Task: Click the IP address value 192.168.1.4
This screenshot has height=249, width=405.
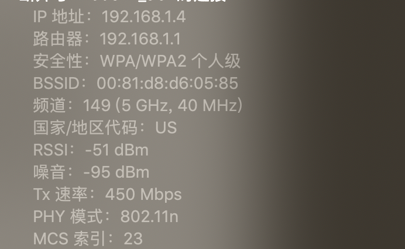Action: coord(143,17)
